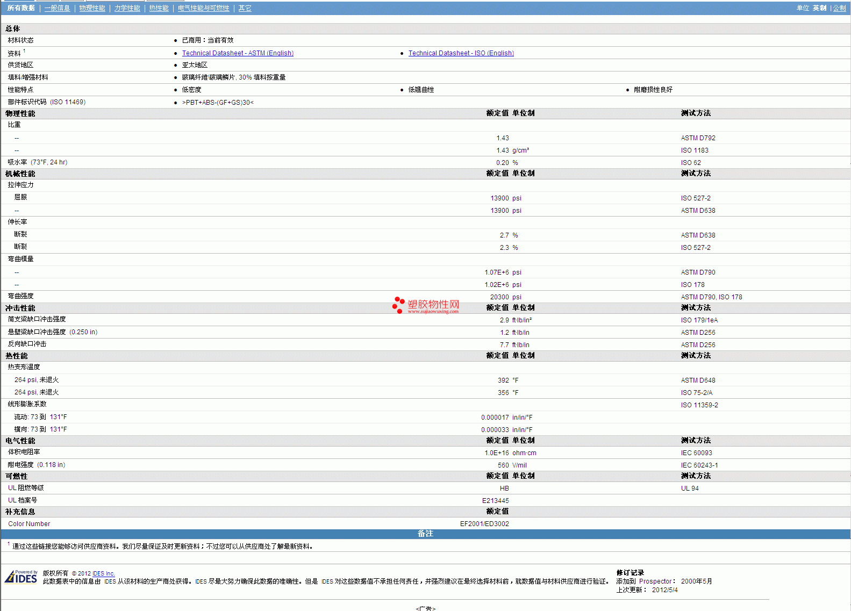The height and width of the screenshot is (611, 851).
Task: Click the 机械性能 section header
Action: point(20,174)
